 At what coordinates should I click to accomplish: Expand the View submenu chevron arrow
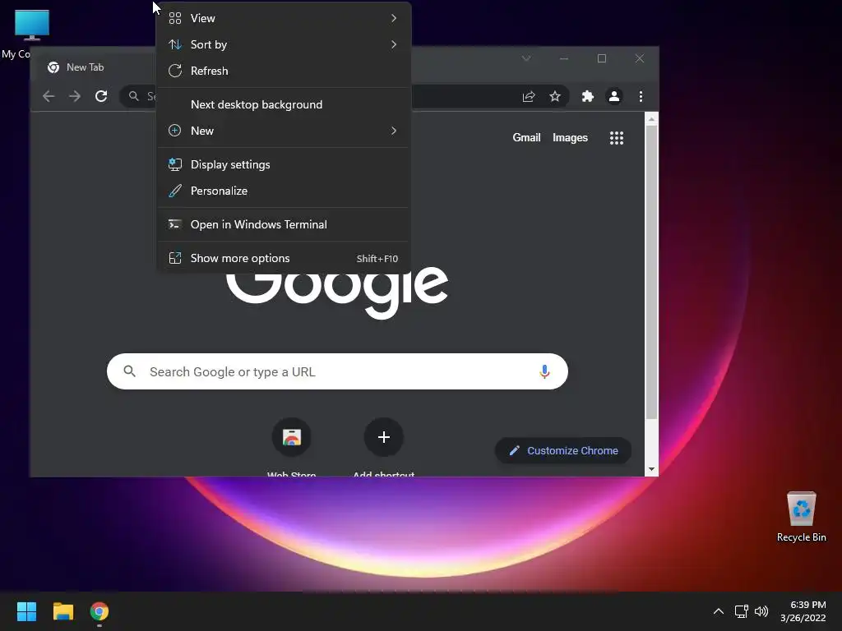(x=394, y=18)
